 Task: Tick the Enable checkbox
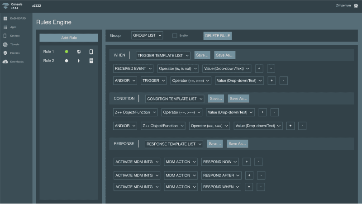point(175,35)
